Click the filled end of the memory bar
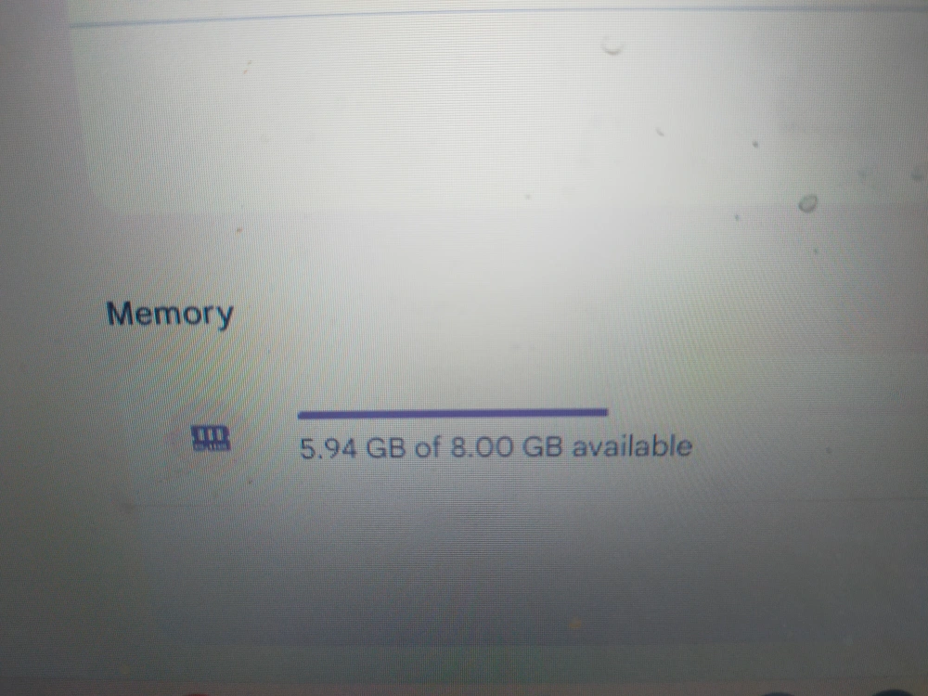Image resolution: width=928 pixels, height=696 pixels. 602,412
